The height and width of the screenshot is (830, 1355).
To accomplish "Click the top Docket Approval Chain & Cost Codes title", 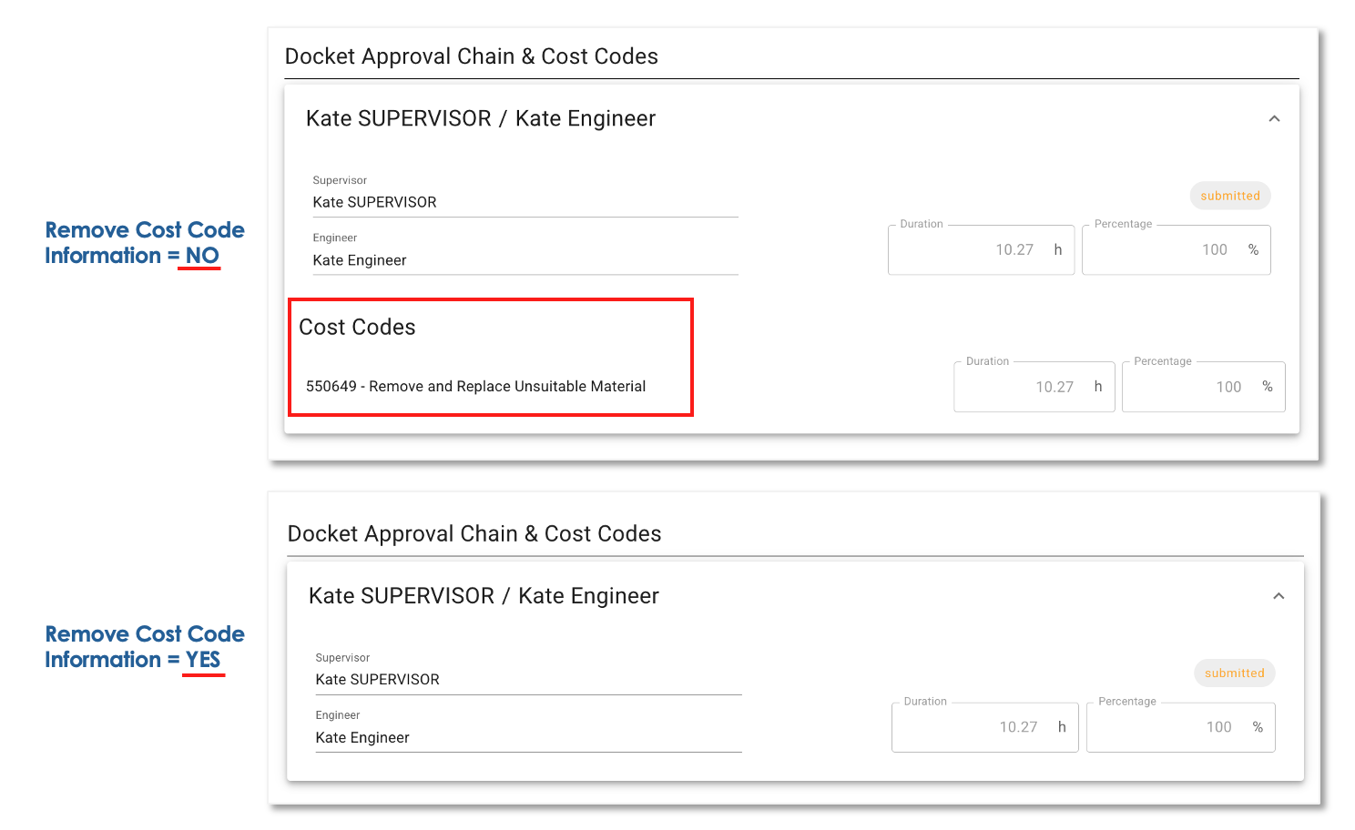I will point(472,56).
